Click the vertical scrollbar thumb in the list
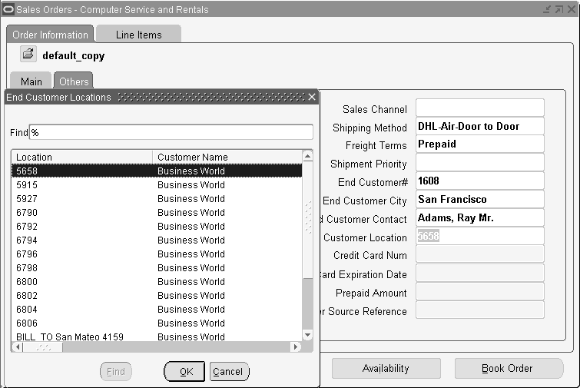The height and width of the screenshot is (388, 580). pyautogui.click(x=307, y=220)
